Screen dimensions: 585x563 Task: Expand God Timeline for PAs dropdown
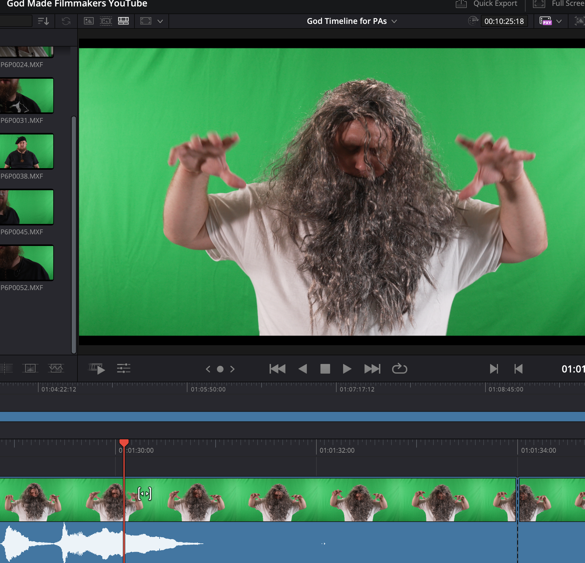pos(394,21)
